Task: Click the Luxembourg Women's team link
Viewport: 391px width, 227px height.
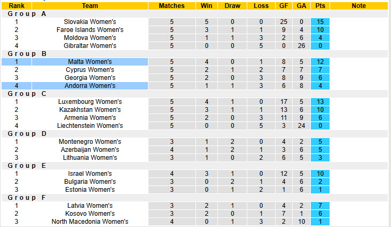Action: [x=90, y=102]
